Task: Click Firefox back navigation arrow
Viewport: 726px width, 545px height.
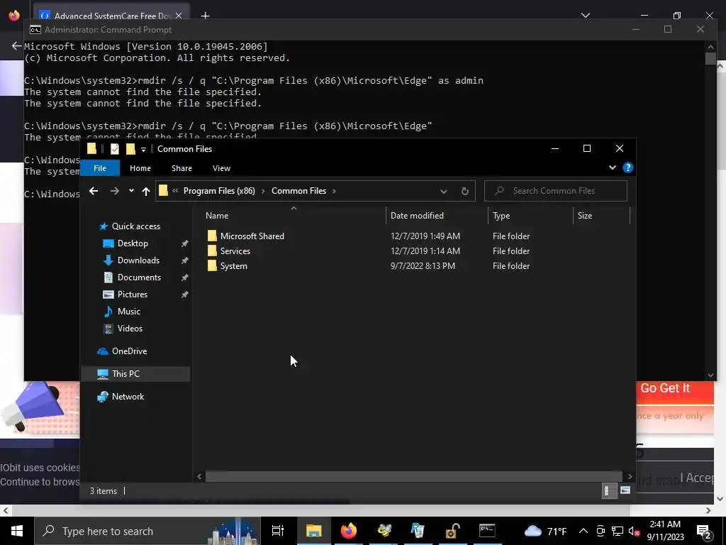Action: (17, 46)
